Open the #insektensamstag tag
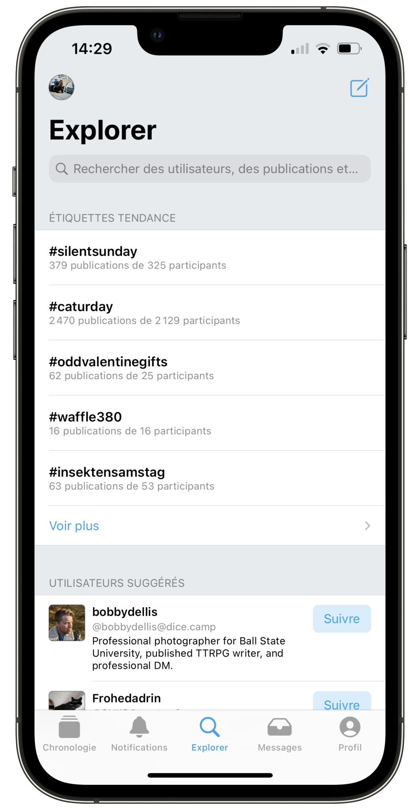This screenshot has width=420, height=810. pyautogui.click(x=210, y=478)
